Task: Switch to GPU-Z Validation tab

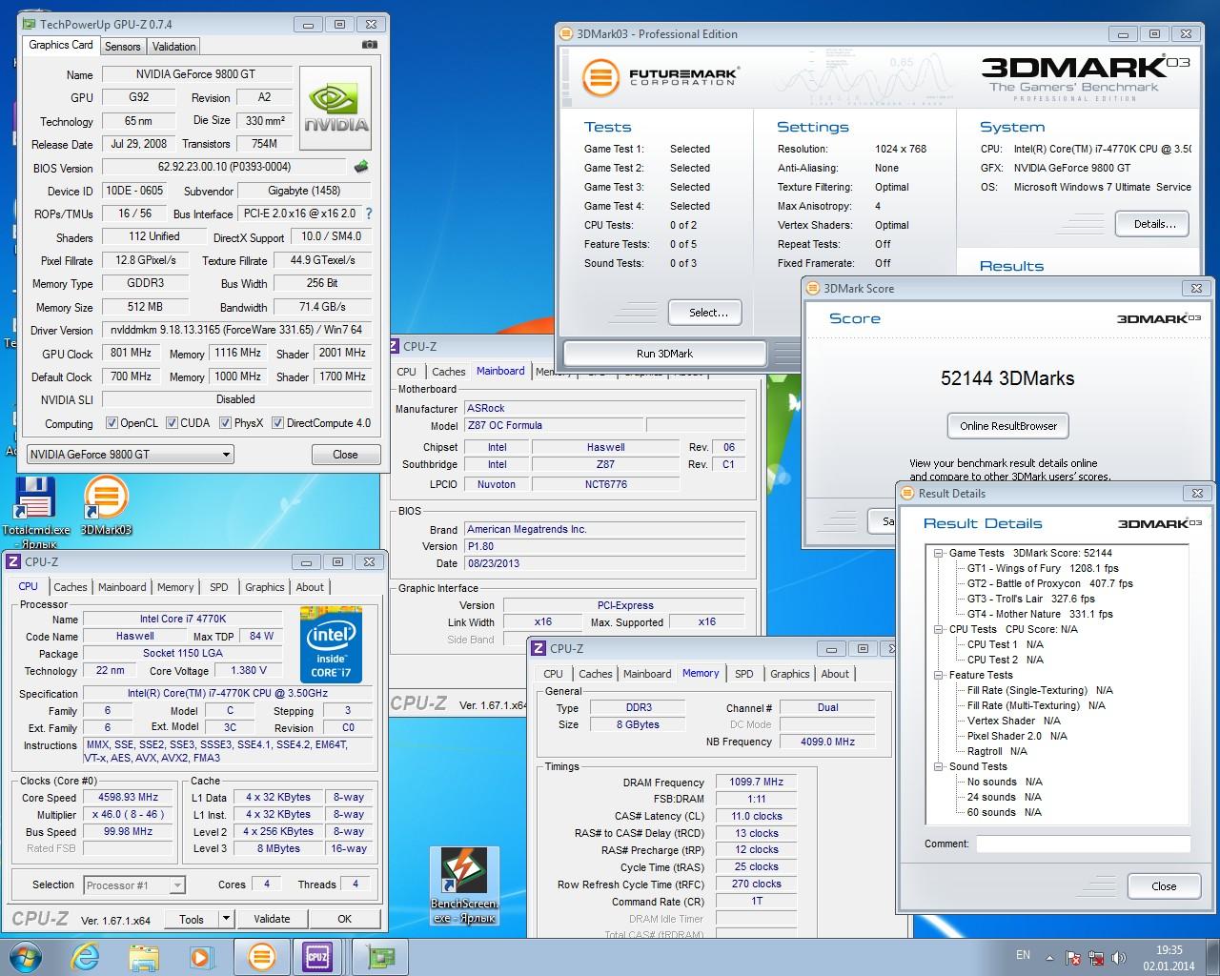Action: coord(173,46)
